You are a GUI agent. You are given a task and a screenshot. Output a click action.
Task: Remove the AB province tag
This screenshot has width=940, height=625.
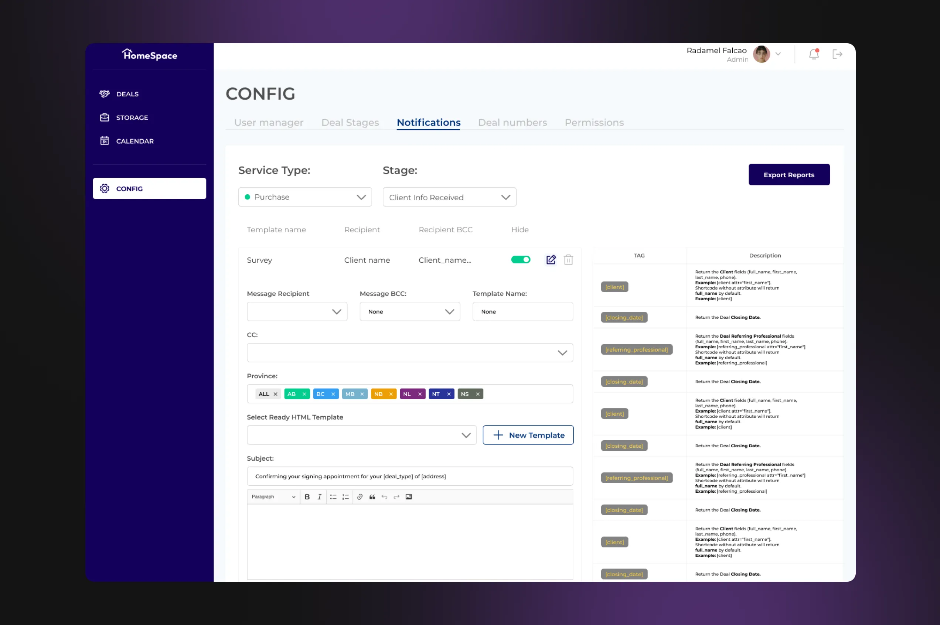tap(304, 394)
